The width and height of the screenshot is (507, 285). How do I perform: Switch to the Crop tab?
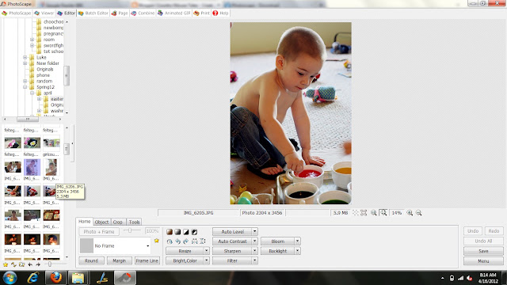(118, 222)
